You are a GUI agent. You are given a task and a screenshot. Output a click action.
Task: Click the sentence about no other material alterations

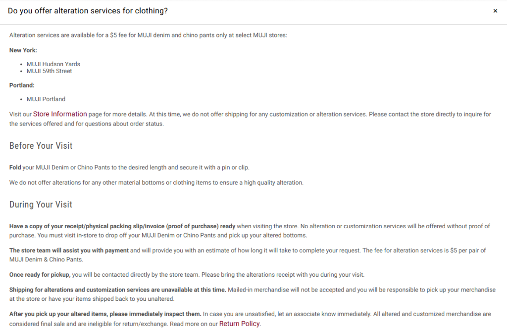click(x=156, y=183)
